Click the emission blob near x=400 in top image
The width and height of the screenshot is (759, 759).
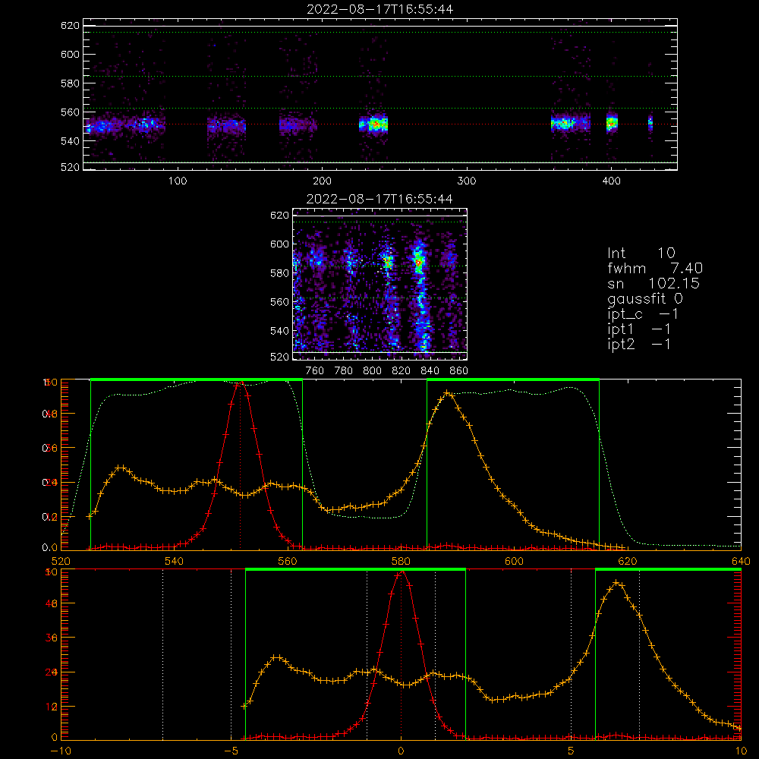(612, 123)
